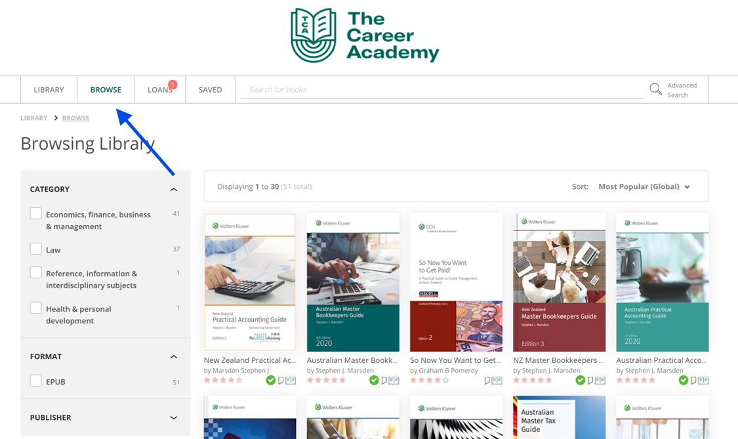738x439 pixels.
Task: Check the Economics, finance, business & management box
Action: pyautogui.click(x=36, y=213)
